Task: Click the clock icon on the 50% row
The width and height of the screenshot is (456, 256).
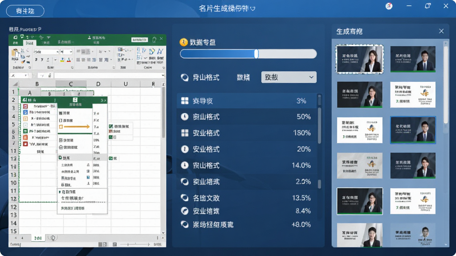Action: click(x=185, y=117)
